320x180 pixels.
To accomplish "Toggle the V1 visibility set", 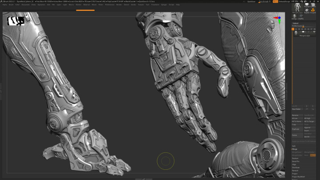I will (294, 29).
